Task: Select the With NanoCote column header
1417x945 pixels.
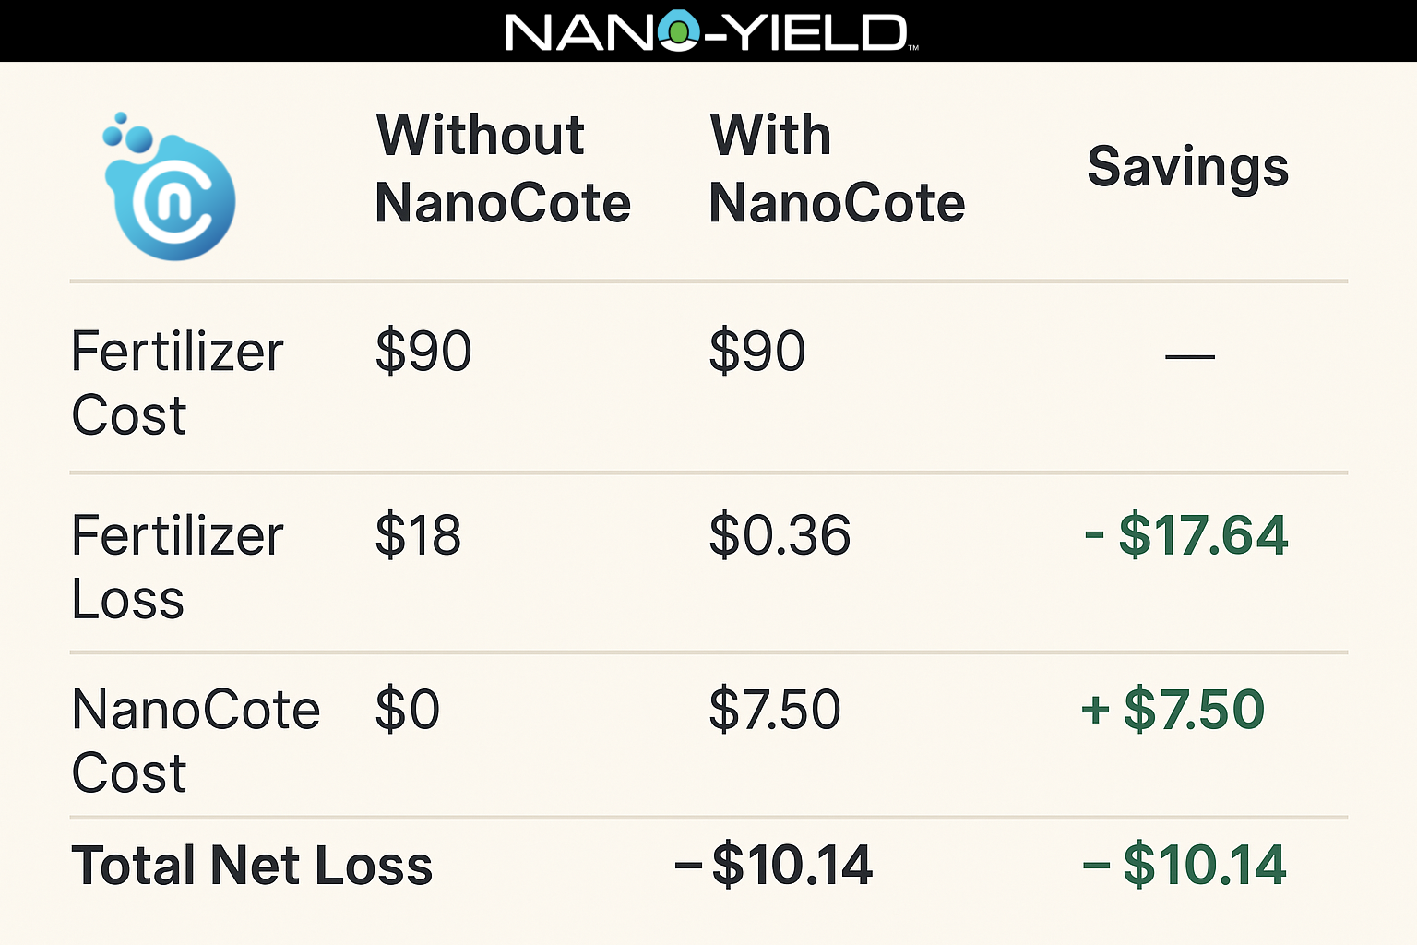Action: tap(837, 169)
